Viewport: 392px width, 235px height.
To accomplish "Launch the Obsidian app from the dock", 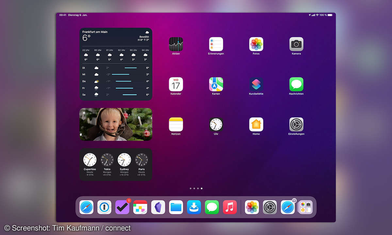I will click(x=158, y=207).
